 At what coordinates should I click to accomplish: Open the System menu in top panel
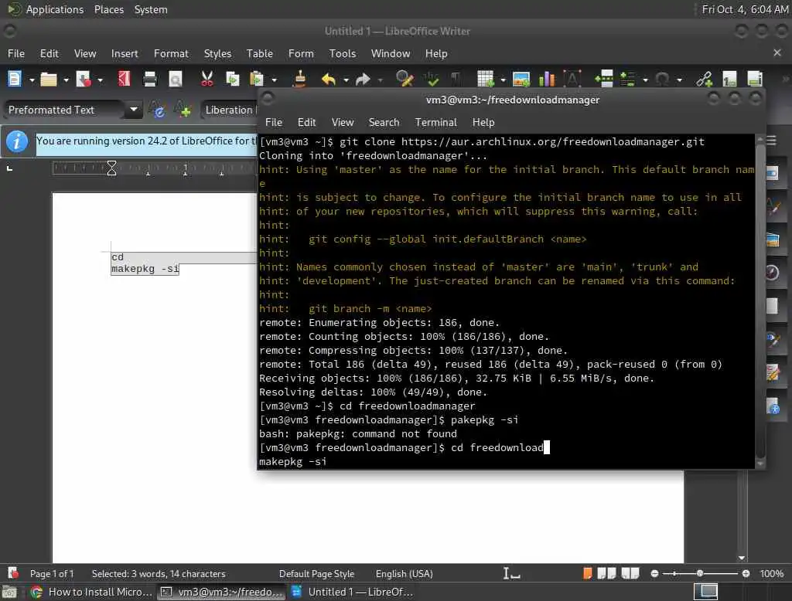pyautogui.click(x=151, y=9)
